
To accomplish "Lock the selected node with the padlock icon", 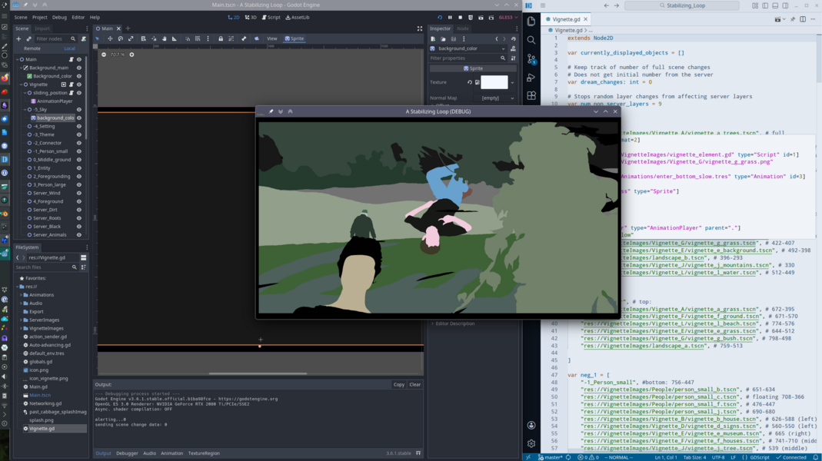I will pos(221,37).
